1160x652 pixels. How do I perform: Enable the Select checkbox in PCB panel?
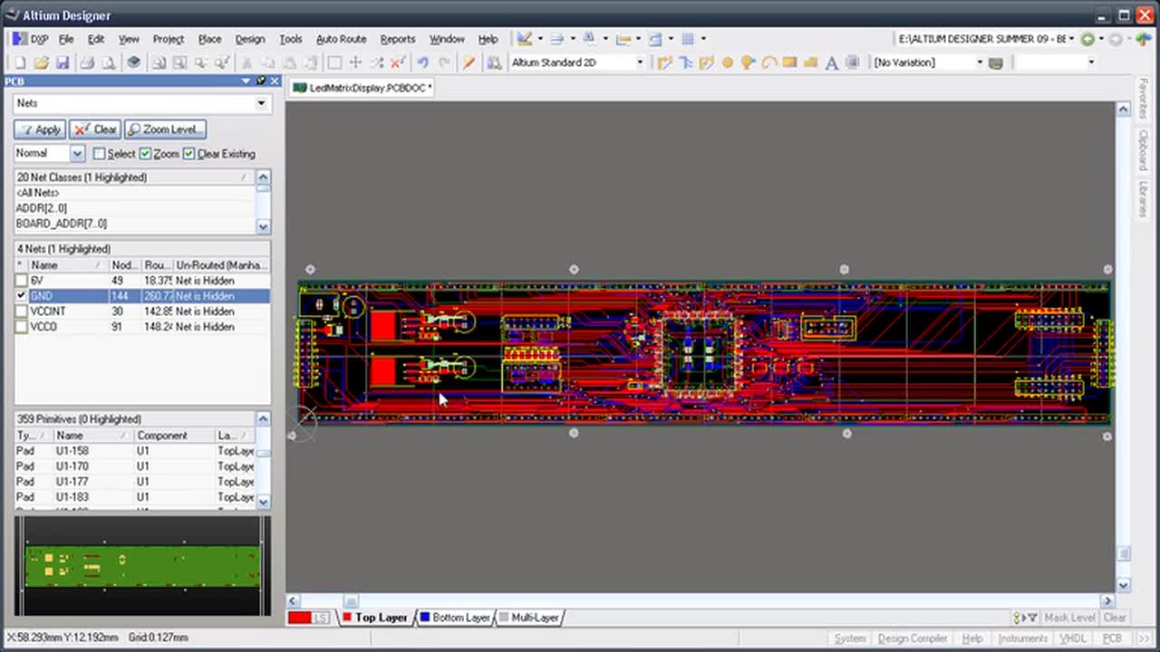pyautogui.click(x=100, y=154)
